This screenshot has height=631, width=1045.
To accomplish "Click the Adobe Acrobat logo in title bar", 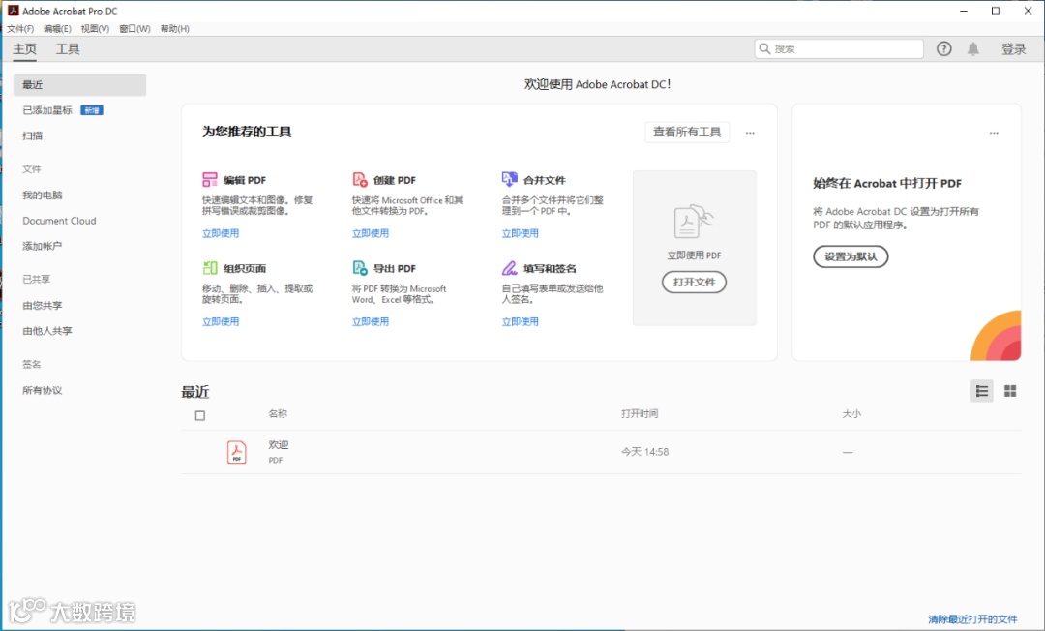I will point(13,11).
